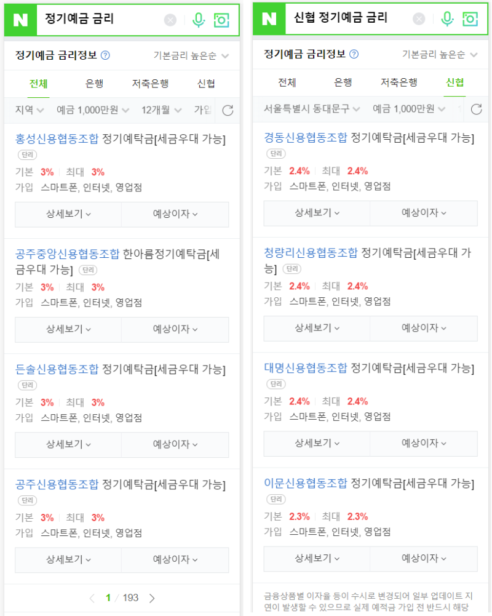
Task: Expand 상세보기 for 홍성신용협동조합
Action: (68, 214)
